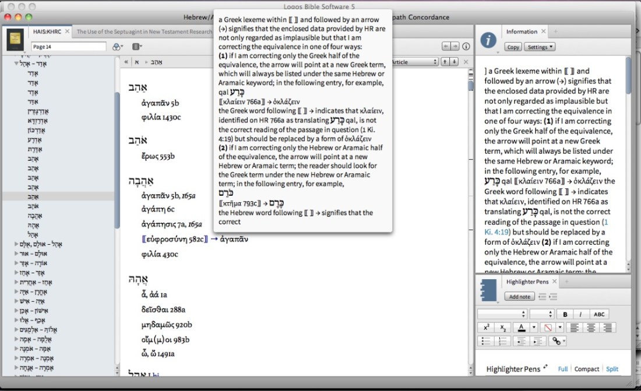
Task: Toggle italic formatting in notes toolbar
Action: click(x=580, y=314)
